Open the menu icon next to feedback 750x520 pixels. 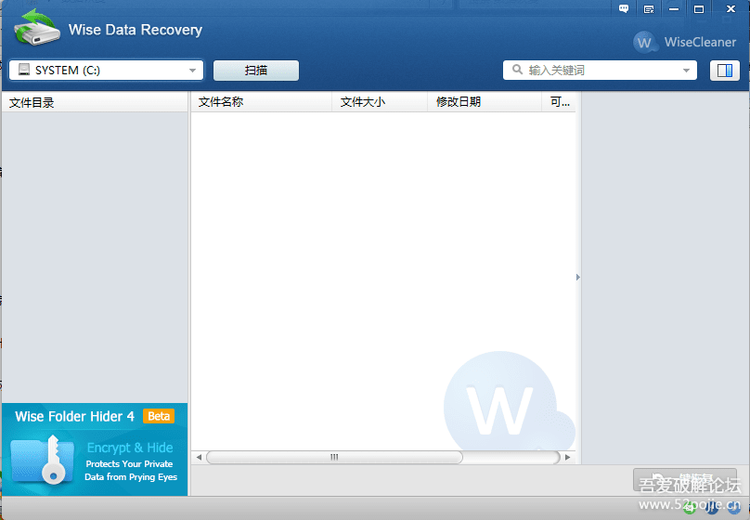(x=649, y=9)
